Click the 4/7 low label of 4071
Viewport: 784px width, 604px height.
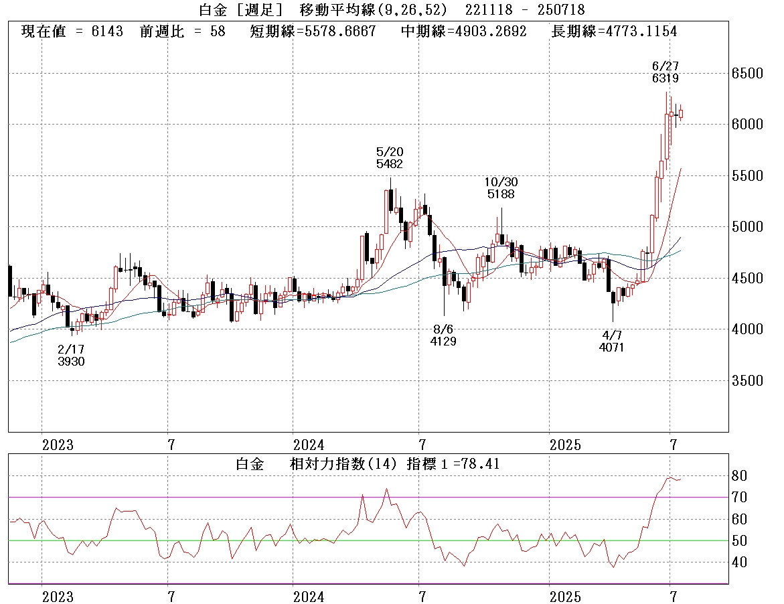click(612, 341)
